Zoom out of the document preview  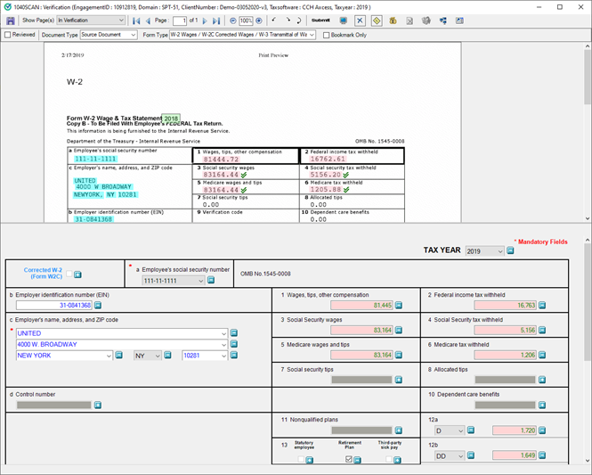point(233,20)
